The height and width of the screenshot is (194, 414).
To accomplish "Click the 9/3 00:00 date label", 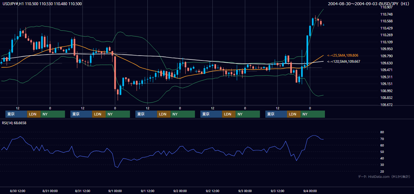I will coord(245,191).
